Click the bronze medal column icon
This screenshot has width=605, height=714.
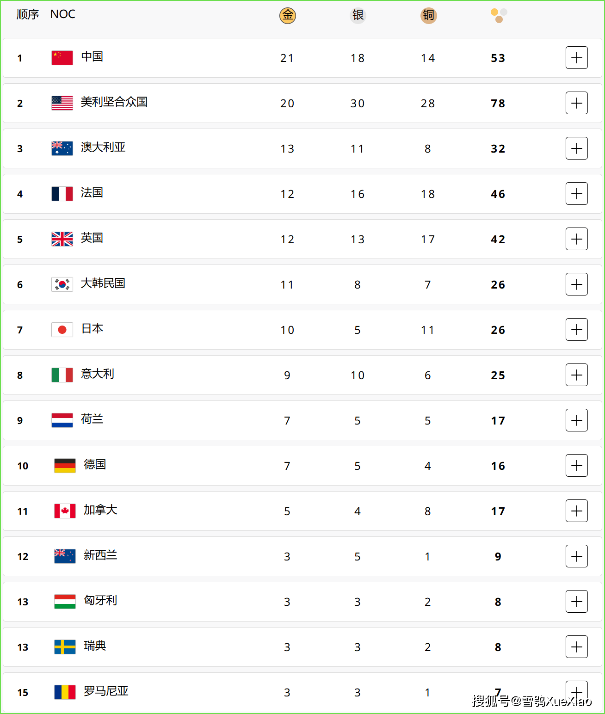click(428, 15)
